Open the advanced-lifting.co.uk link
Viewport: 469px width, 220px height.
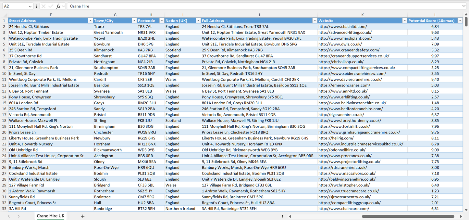pos(345,32)
